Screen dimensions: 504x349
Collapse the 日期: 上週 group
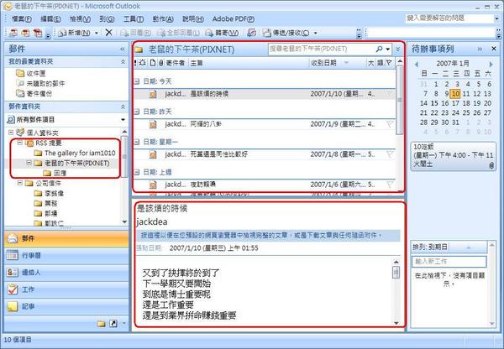click(137, 172)
